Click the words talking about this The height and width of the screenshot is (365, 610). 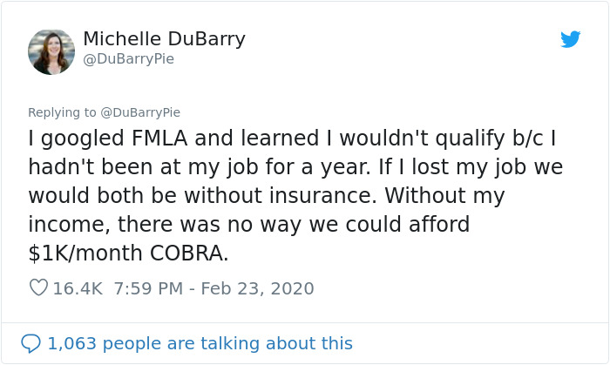coord(287,343)
